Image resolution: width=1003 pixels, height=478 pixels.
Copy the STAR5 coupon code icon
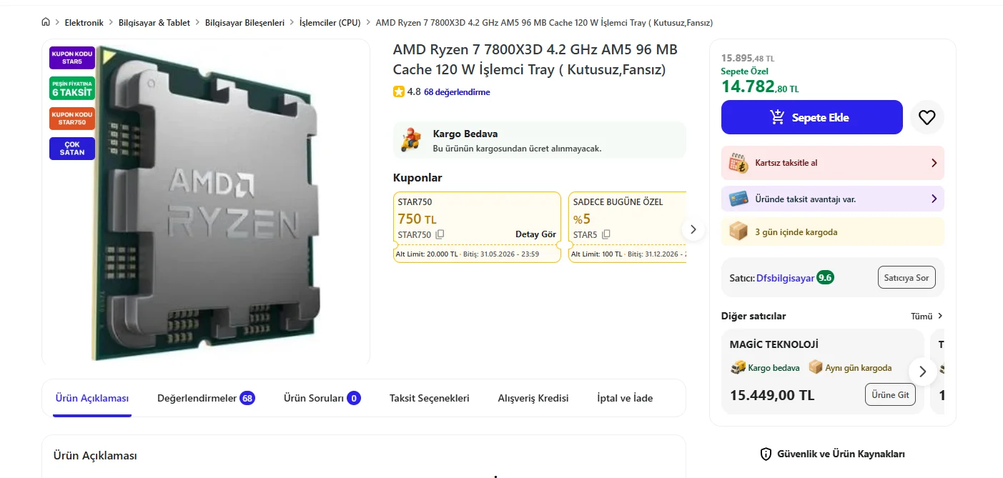(606, 234)
